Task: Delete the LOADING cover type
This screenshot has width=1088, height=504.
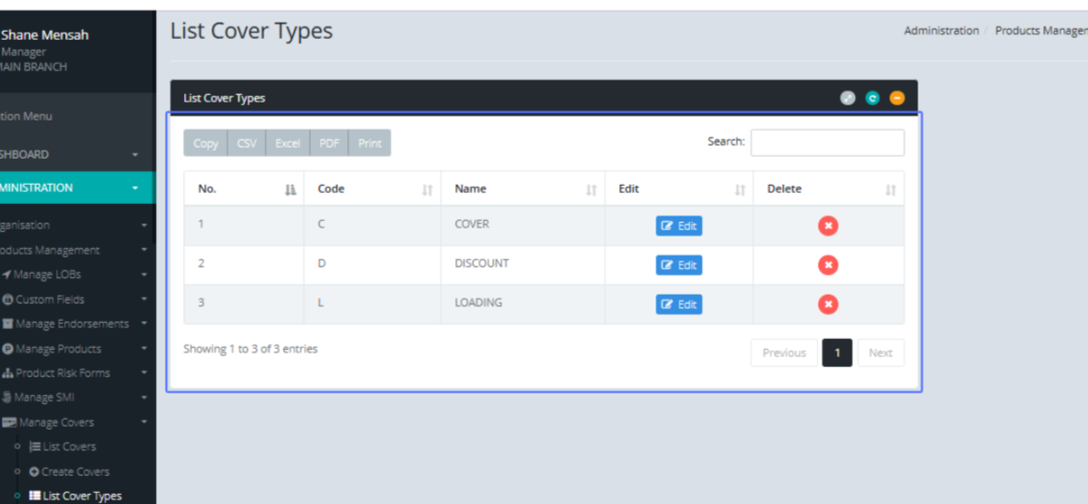Action: (827, 305)
